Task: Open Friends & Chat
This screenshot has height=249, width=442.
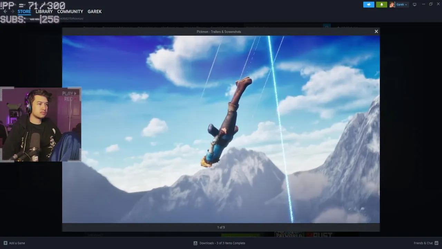Action: [x=423, y=243]
